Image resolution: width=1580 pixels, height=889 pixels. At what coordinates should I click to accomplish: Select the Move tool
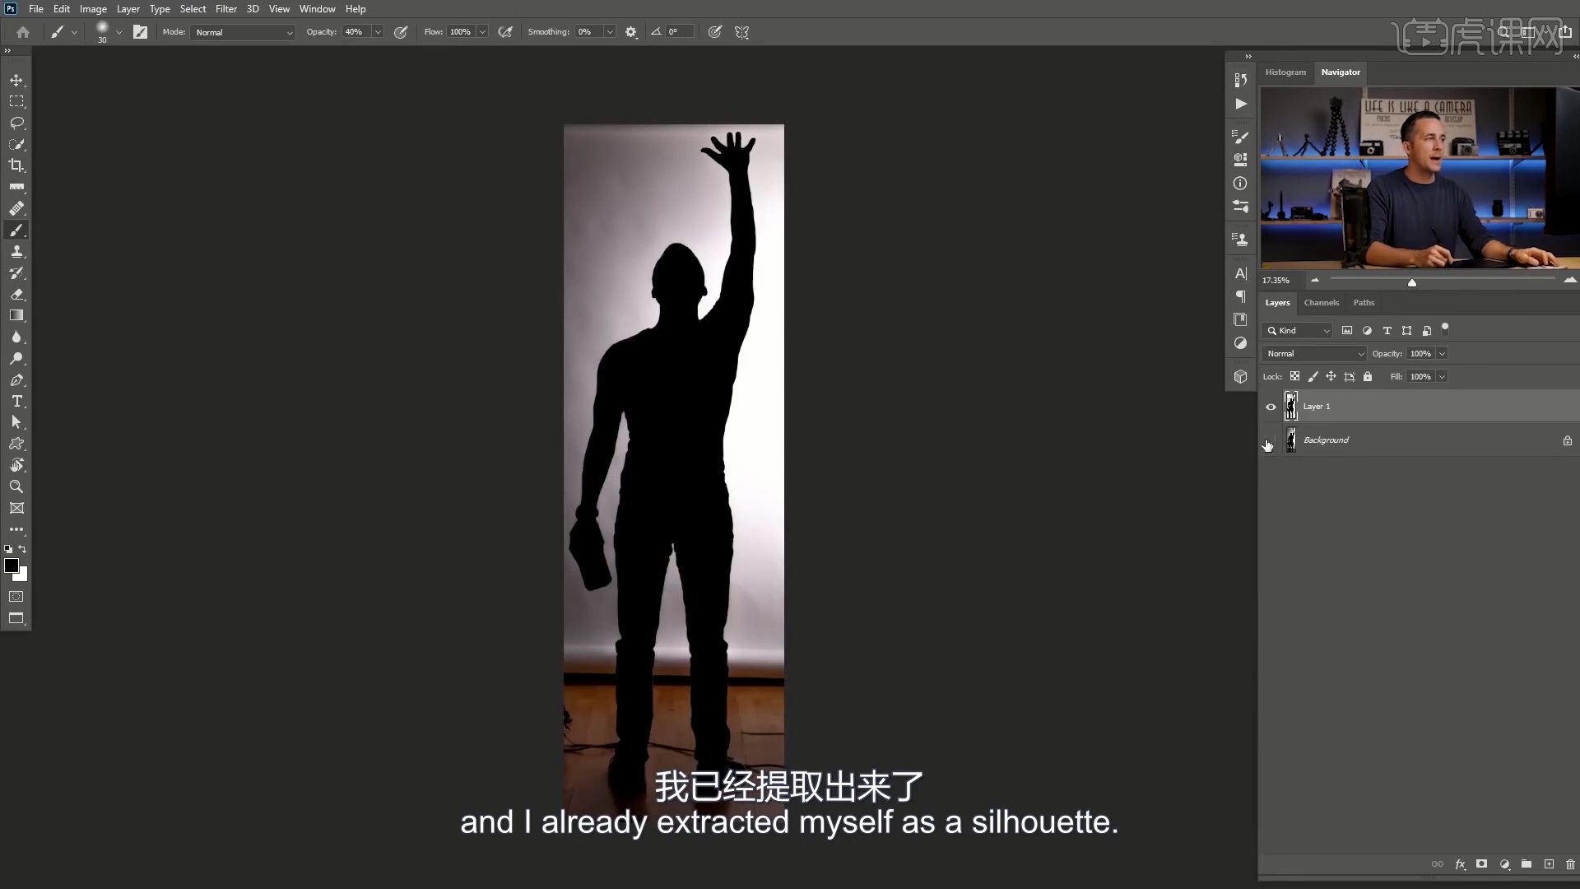16,79
